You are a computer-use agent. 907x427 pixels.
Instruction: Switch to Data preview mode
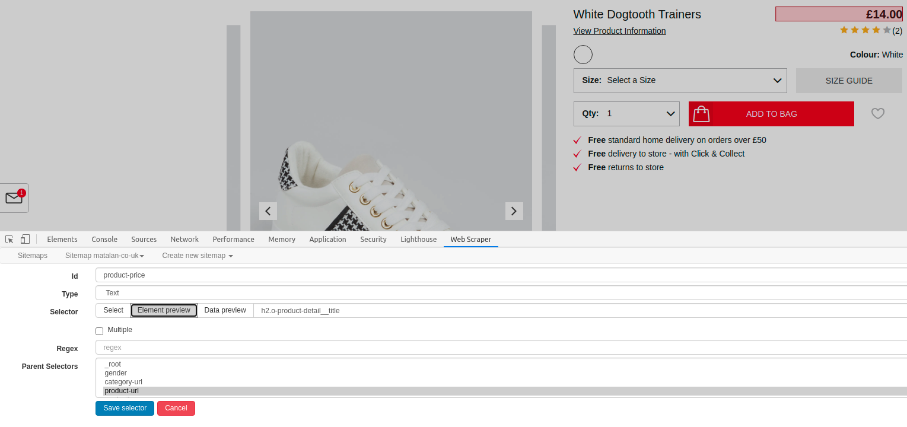(x=225, y=310)
